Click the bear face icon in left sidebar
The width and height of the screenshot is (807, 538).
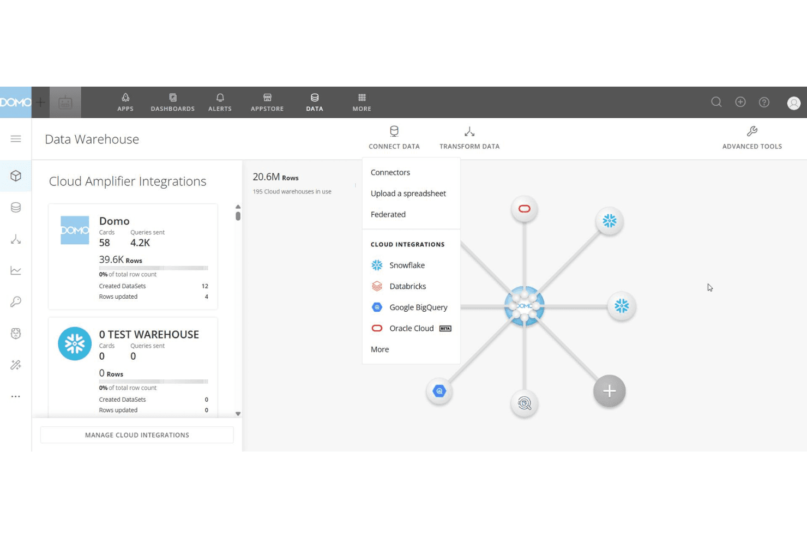[x=16, y=334]
